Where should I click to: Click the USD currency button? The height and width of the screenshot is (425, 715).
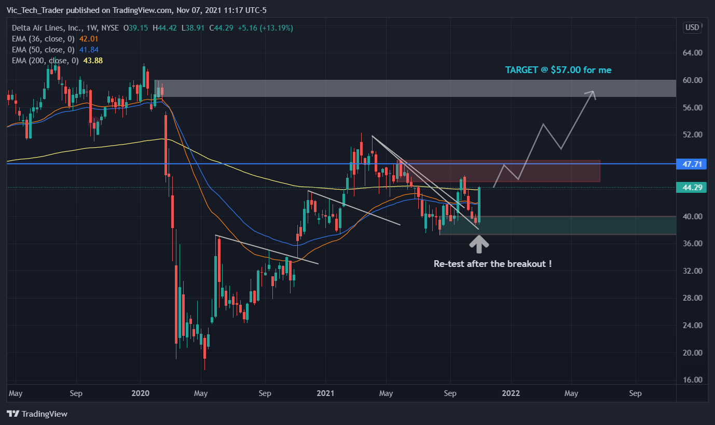(692, 27)
